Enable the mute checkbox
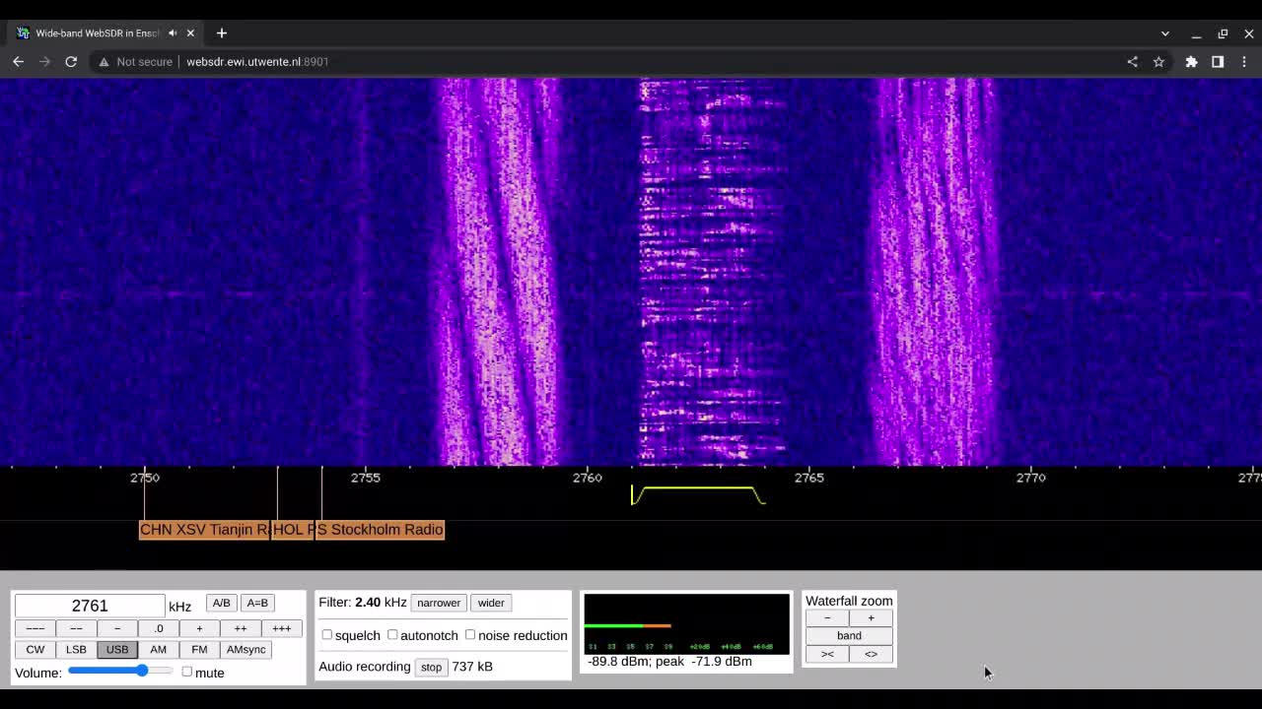This screenshot has width=1262, height=709. [x=186, y=672]
